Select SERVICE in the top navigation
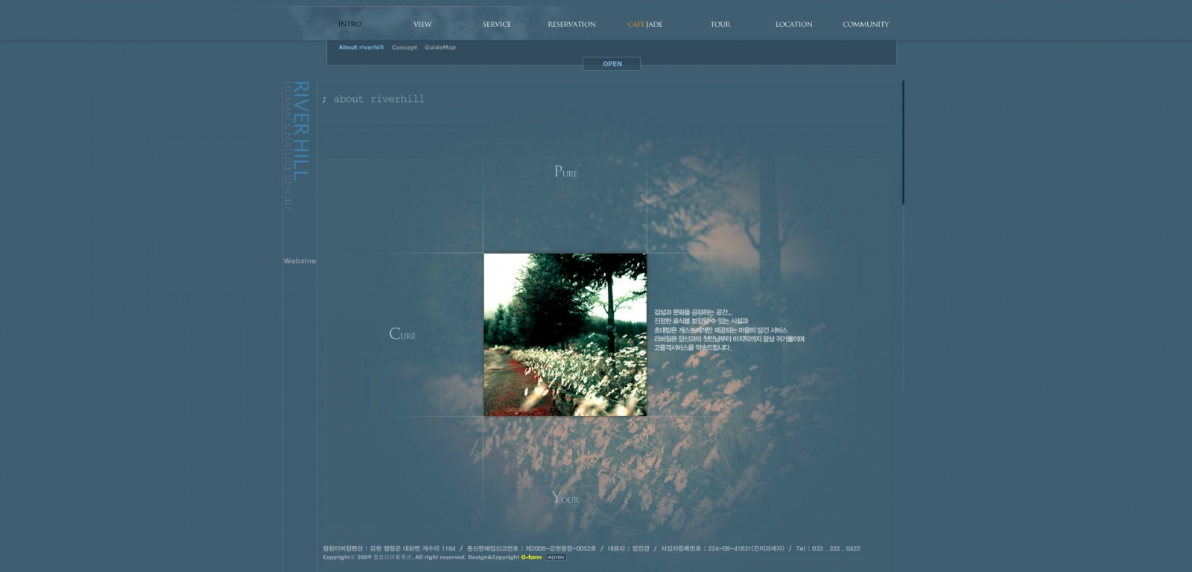The width and height of the screenshot is (1192, 572). pos(497,25)
